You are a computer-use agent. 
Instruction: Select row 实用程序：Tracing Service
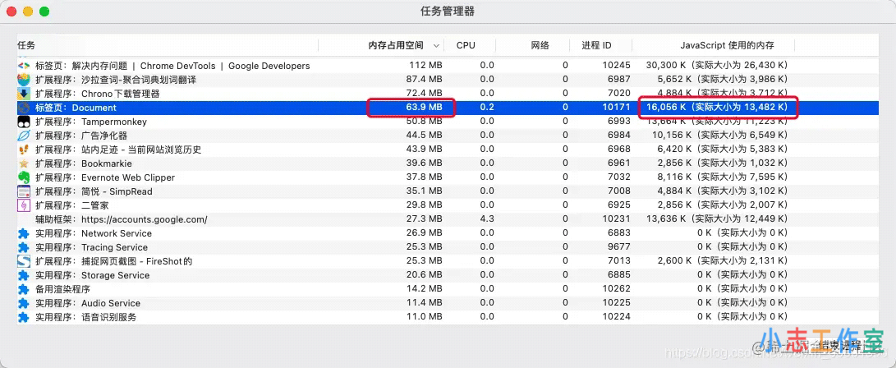[x=448, y=247]
